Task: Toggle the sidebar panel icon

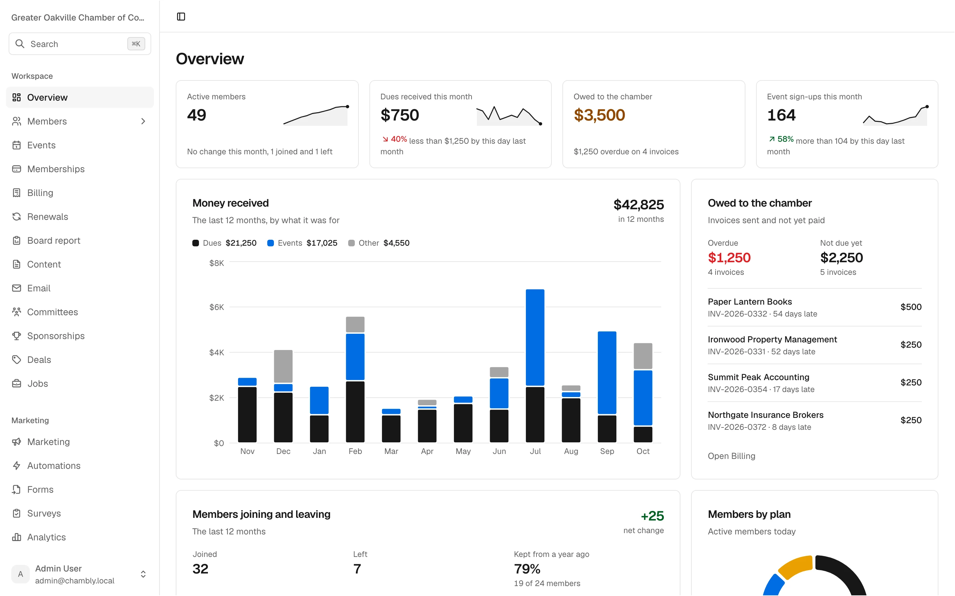Action: pos(181,17)
